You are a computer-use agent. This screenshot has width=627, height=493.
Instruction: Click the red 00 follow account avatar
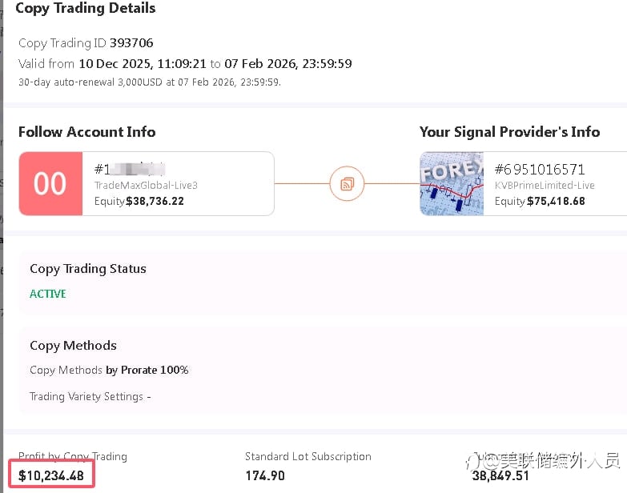click(x=50, y=184)
